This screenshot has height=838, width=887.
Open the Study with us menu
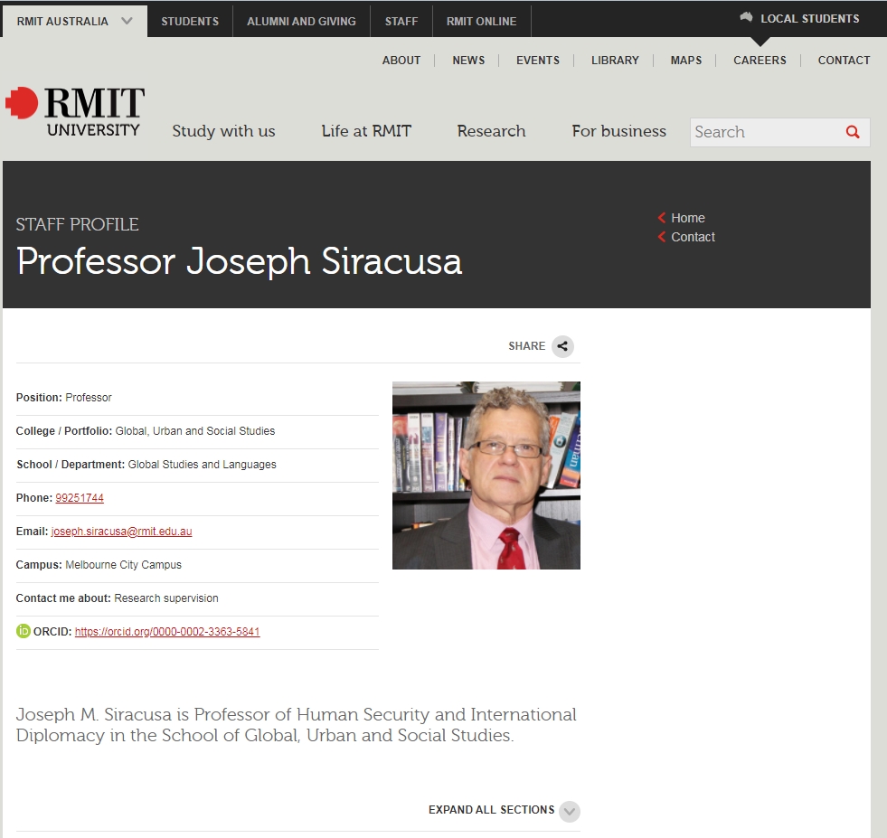(223, 131)
